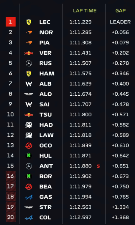Select STR lap time 1:12.563
This screenshot has width=135, height=225.
click(80, 207)
